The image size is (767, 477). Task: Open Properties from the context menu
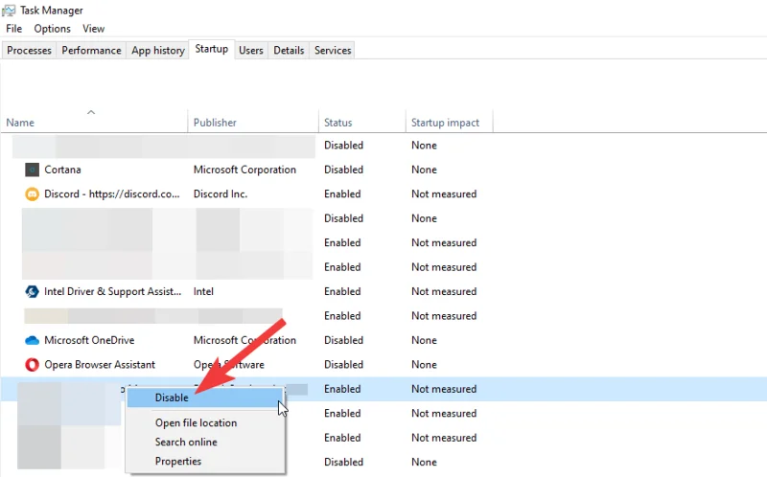coord(178,461)
